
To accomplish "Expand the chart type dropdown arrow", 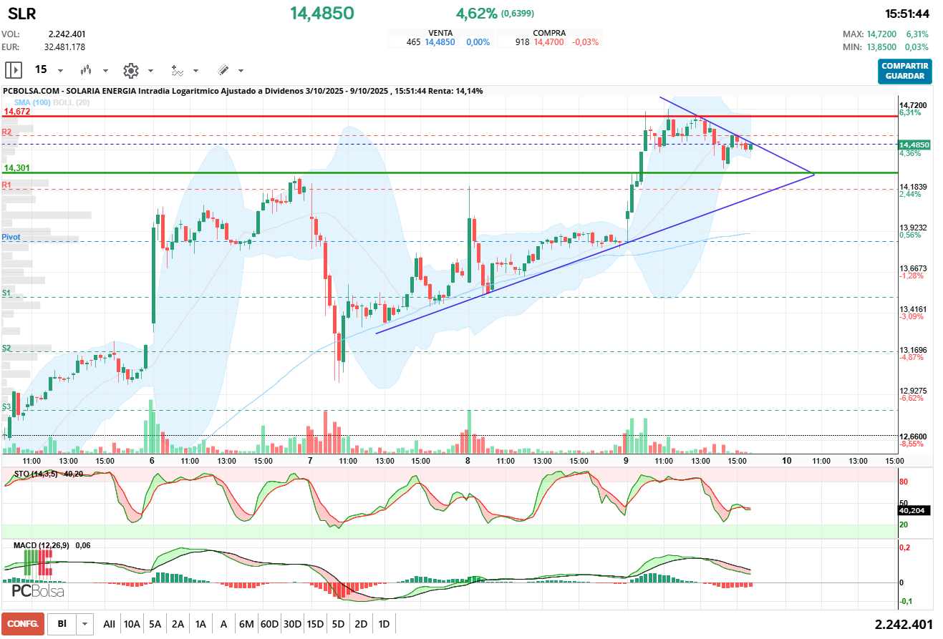I will pyautogui.click(x=105, y=71).
